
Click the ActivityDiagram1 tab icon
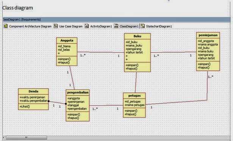click(x=87, y=26)
